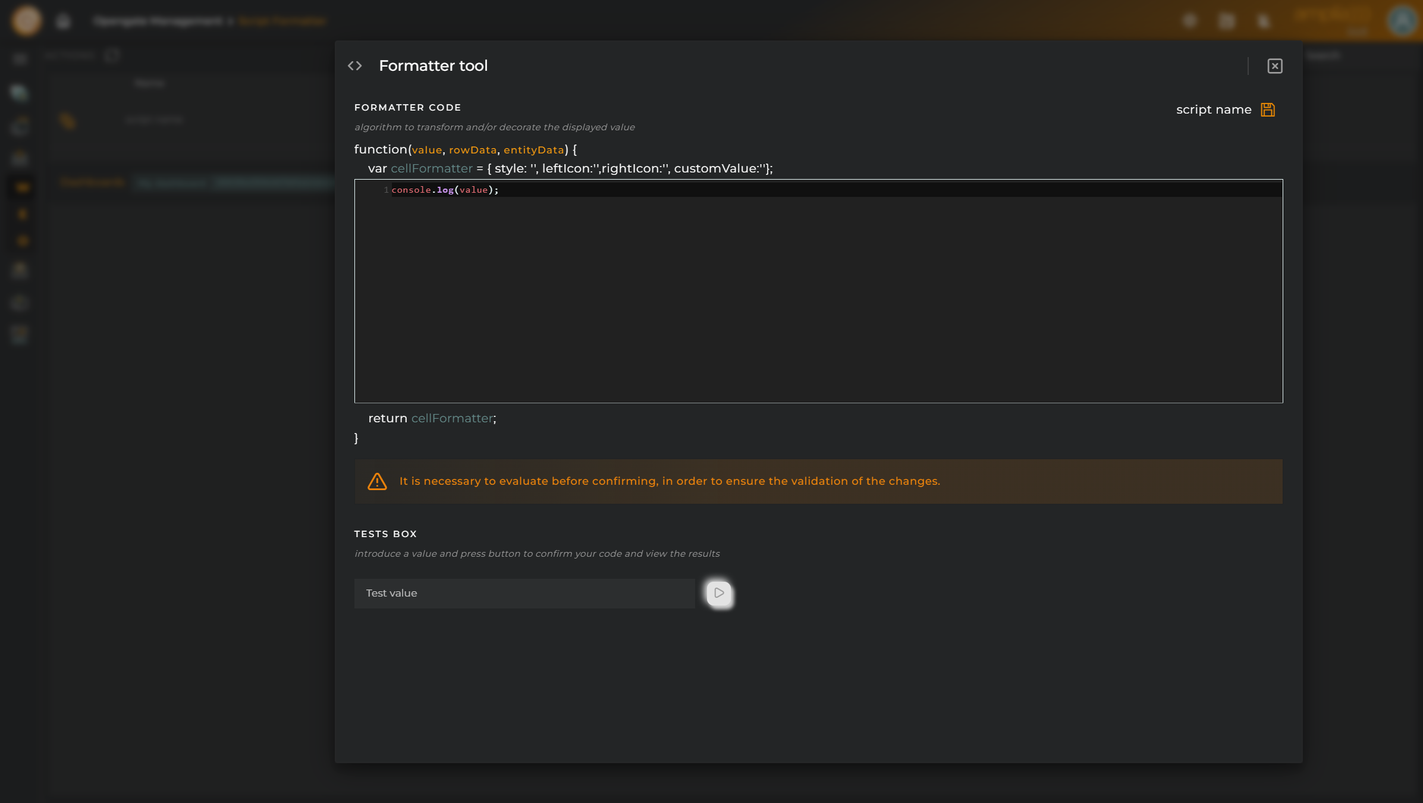Image resolution: width=1423 pixels, height=803 pixels.
Task: Click the script name label
Action: click(x=1214, y=109)
